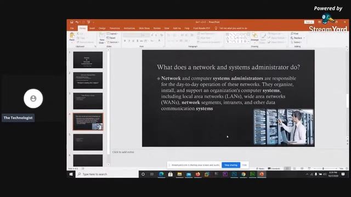Click the Font Color A button
The image size is (351, 197).
(159, 41)
